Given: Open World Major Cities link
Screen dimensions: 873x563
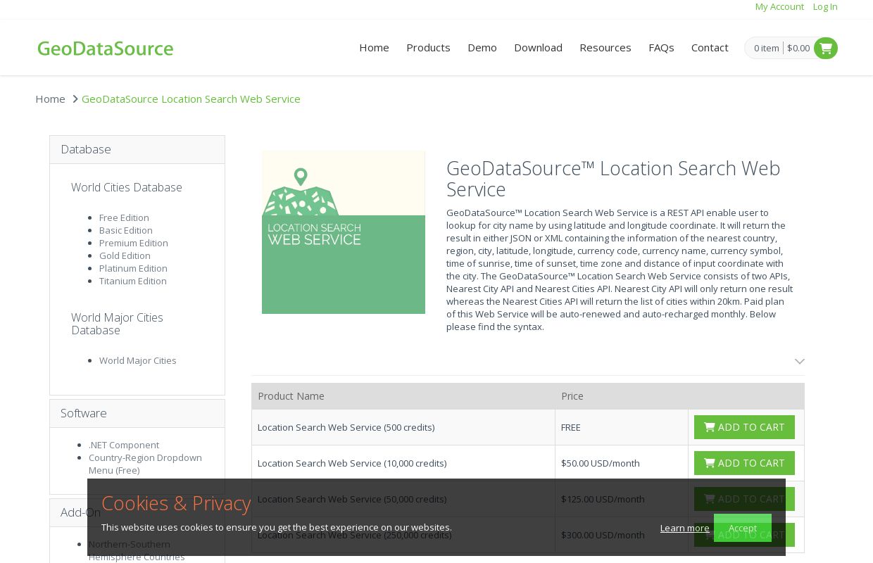Looking at the screenshot, I should tap(138, 360).
